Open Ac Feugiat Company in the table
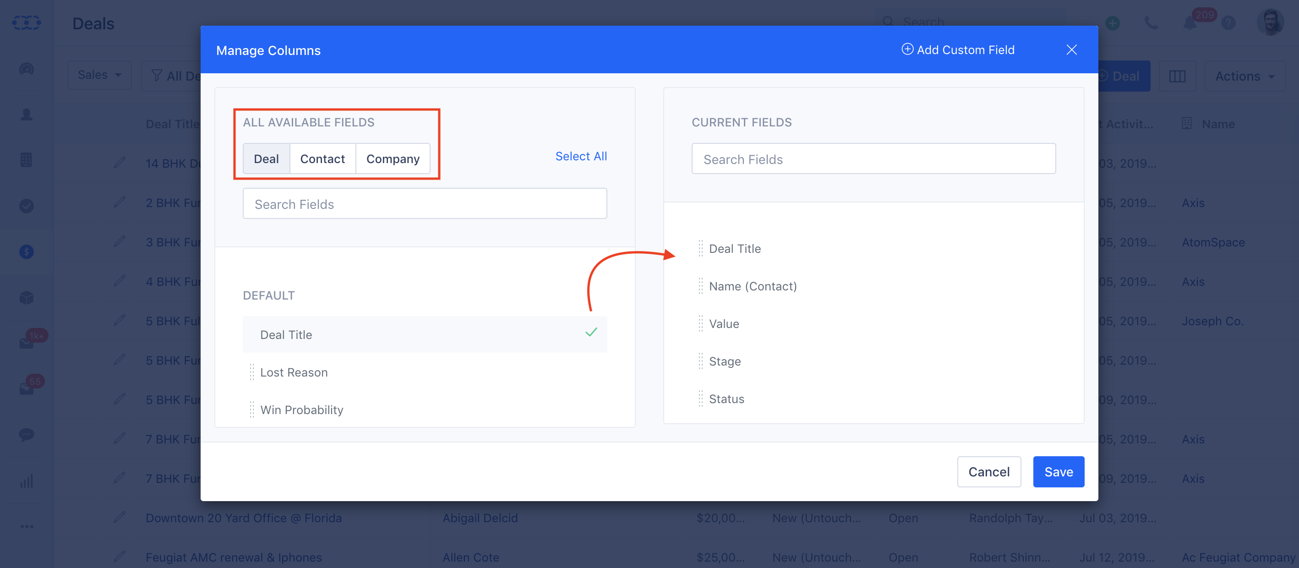The width and height of the screenshot is (1299, 568). (x=1238, y=557)
